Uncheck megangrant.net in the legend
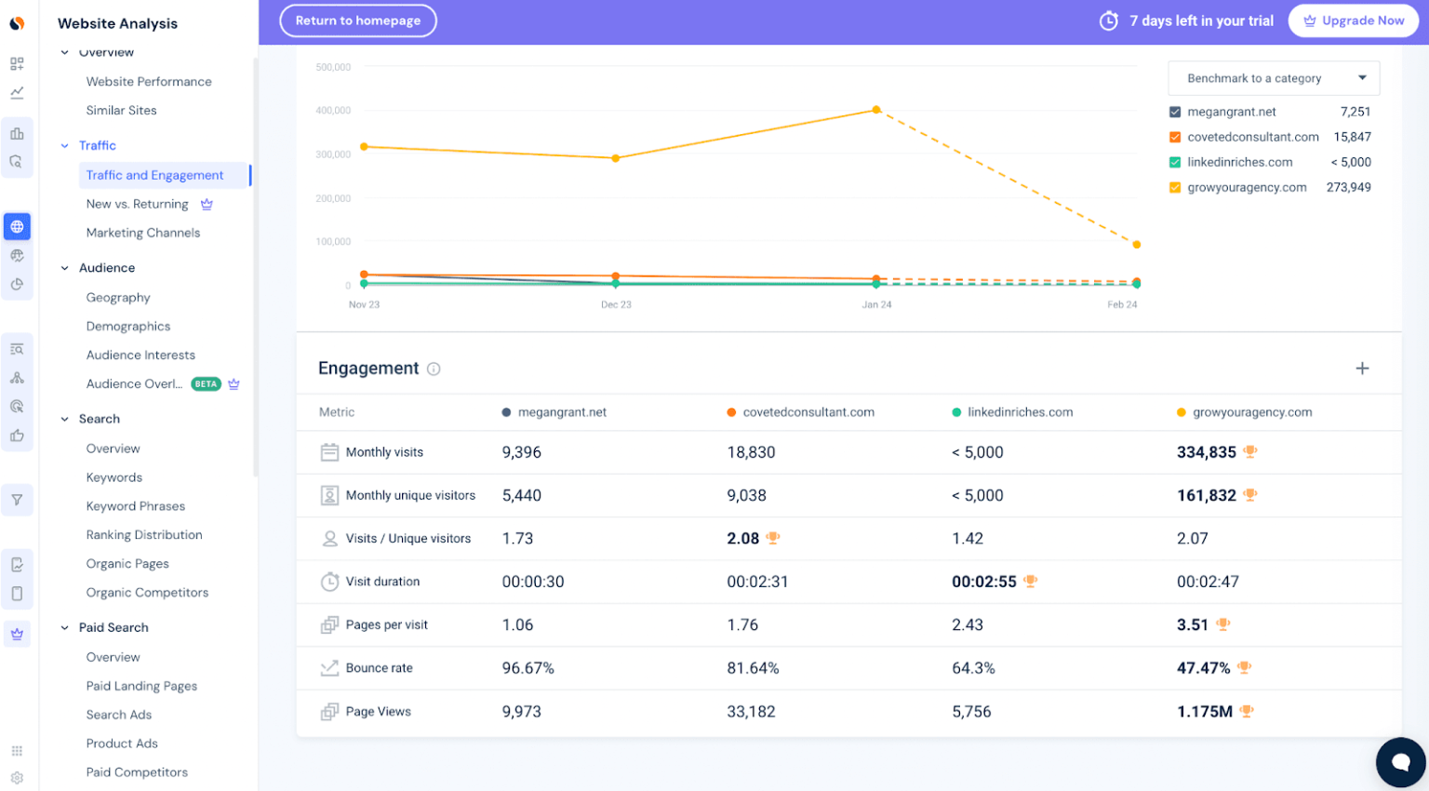This screenshot has height=791, width=1429. pyautogui.click(x=1176, y=111)
